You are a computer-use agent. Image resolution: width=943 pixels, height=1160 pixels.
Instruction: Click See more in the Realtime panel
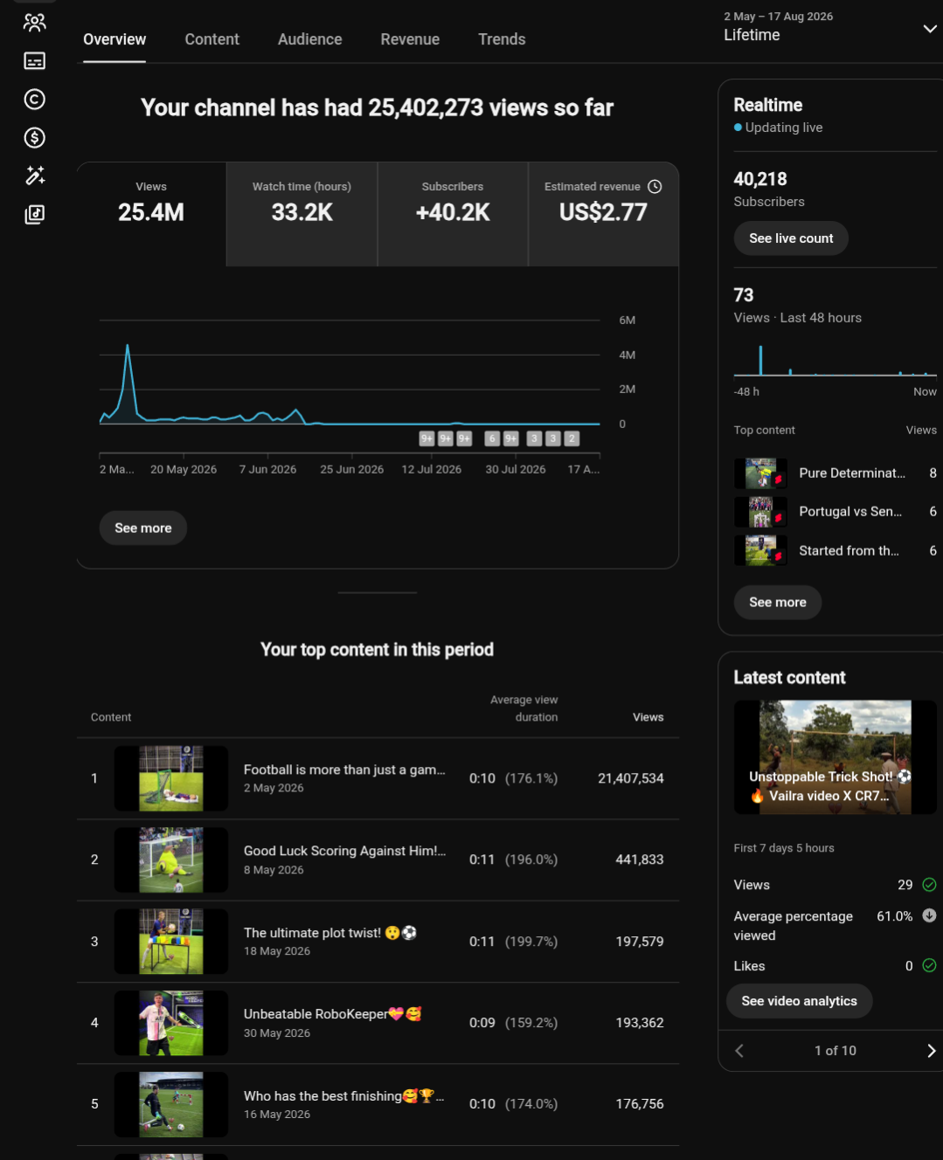click(x=778, y=603)
